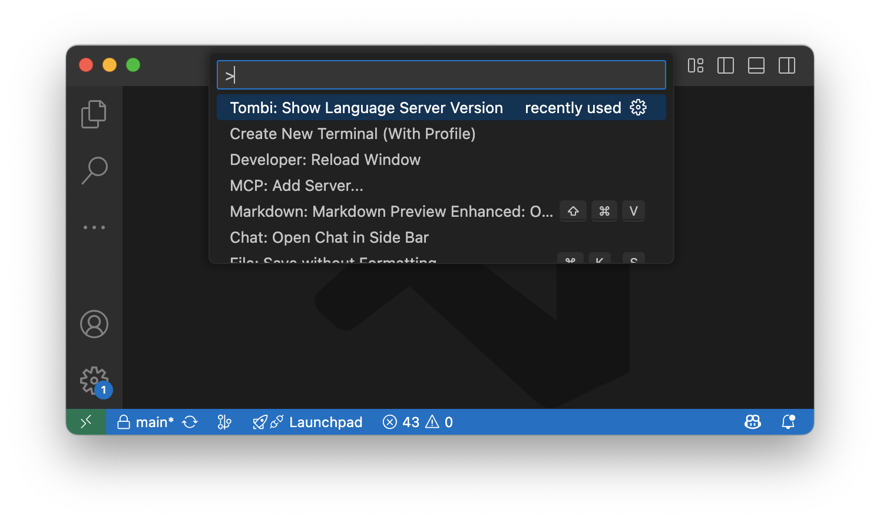Open the Accounts icon in activity bar

coord(94,324)
